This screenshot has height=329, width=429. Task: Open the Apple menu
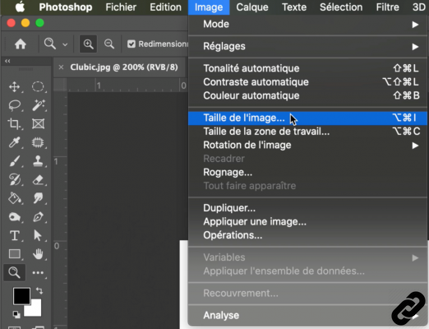(x=20, y=7)
